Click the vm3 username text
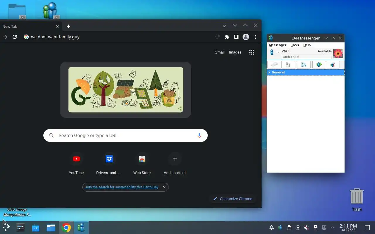Screen dimensions: 375x234 pyautogui.click(x=286, y=51)
